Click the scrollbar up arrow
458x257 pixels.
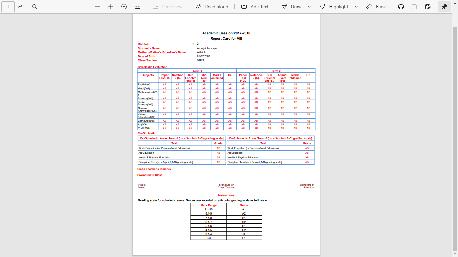pos(455,16)
